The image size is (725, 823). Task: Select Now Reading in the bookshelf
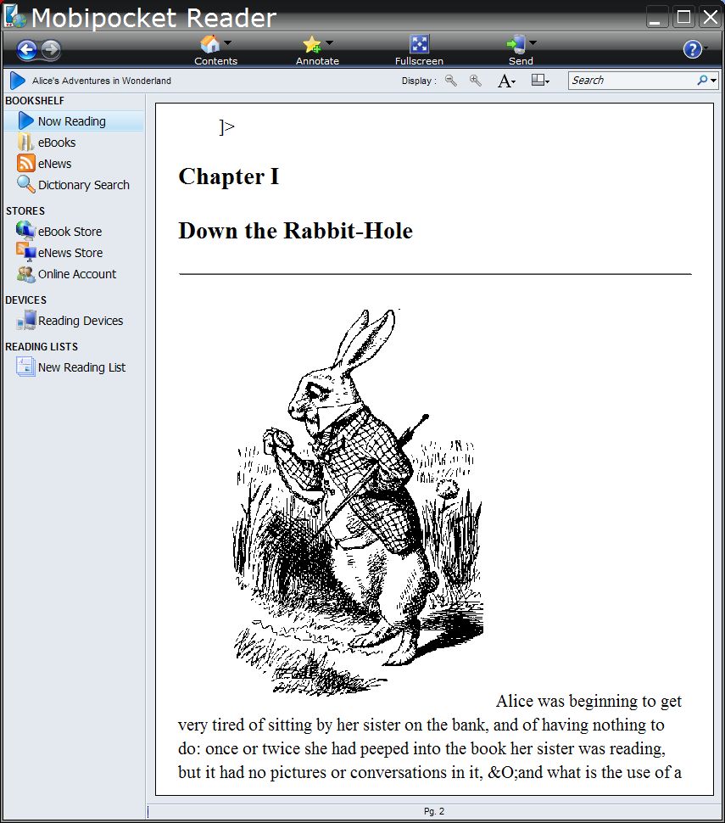coord(74,121)
